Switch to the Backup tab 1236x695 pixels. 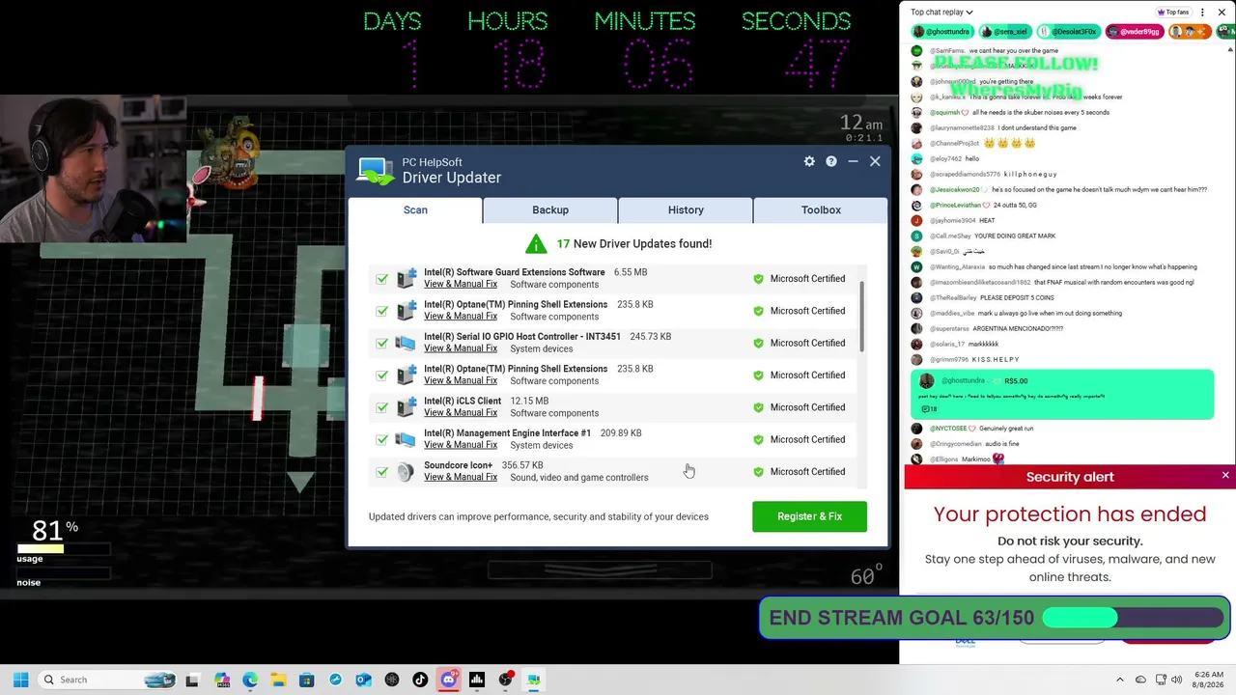(x=550, y=209)
